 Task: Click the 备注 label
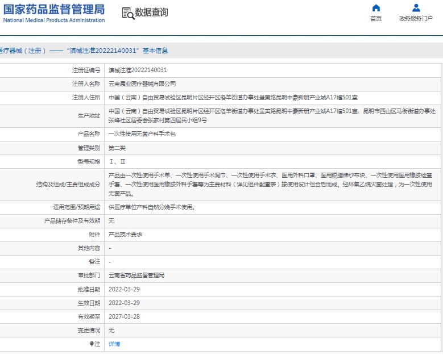tap(94, 262)
